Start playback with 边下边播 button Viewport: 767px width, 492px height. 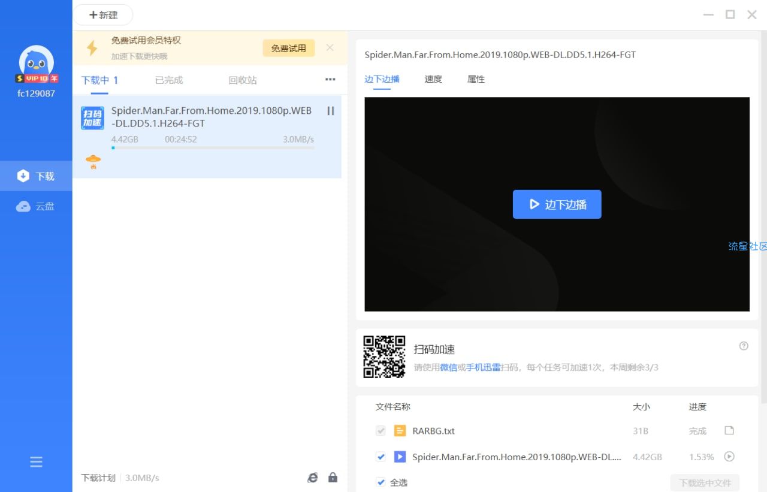(557, 204)
